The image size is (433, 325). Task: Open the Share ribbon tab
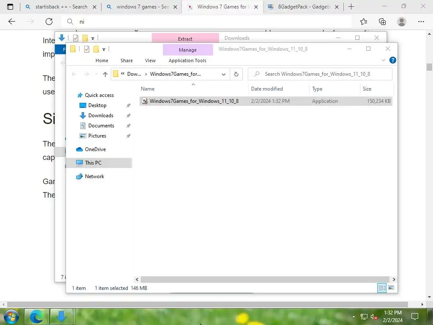click(126, 61)
